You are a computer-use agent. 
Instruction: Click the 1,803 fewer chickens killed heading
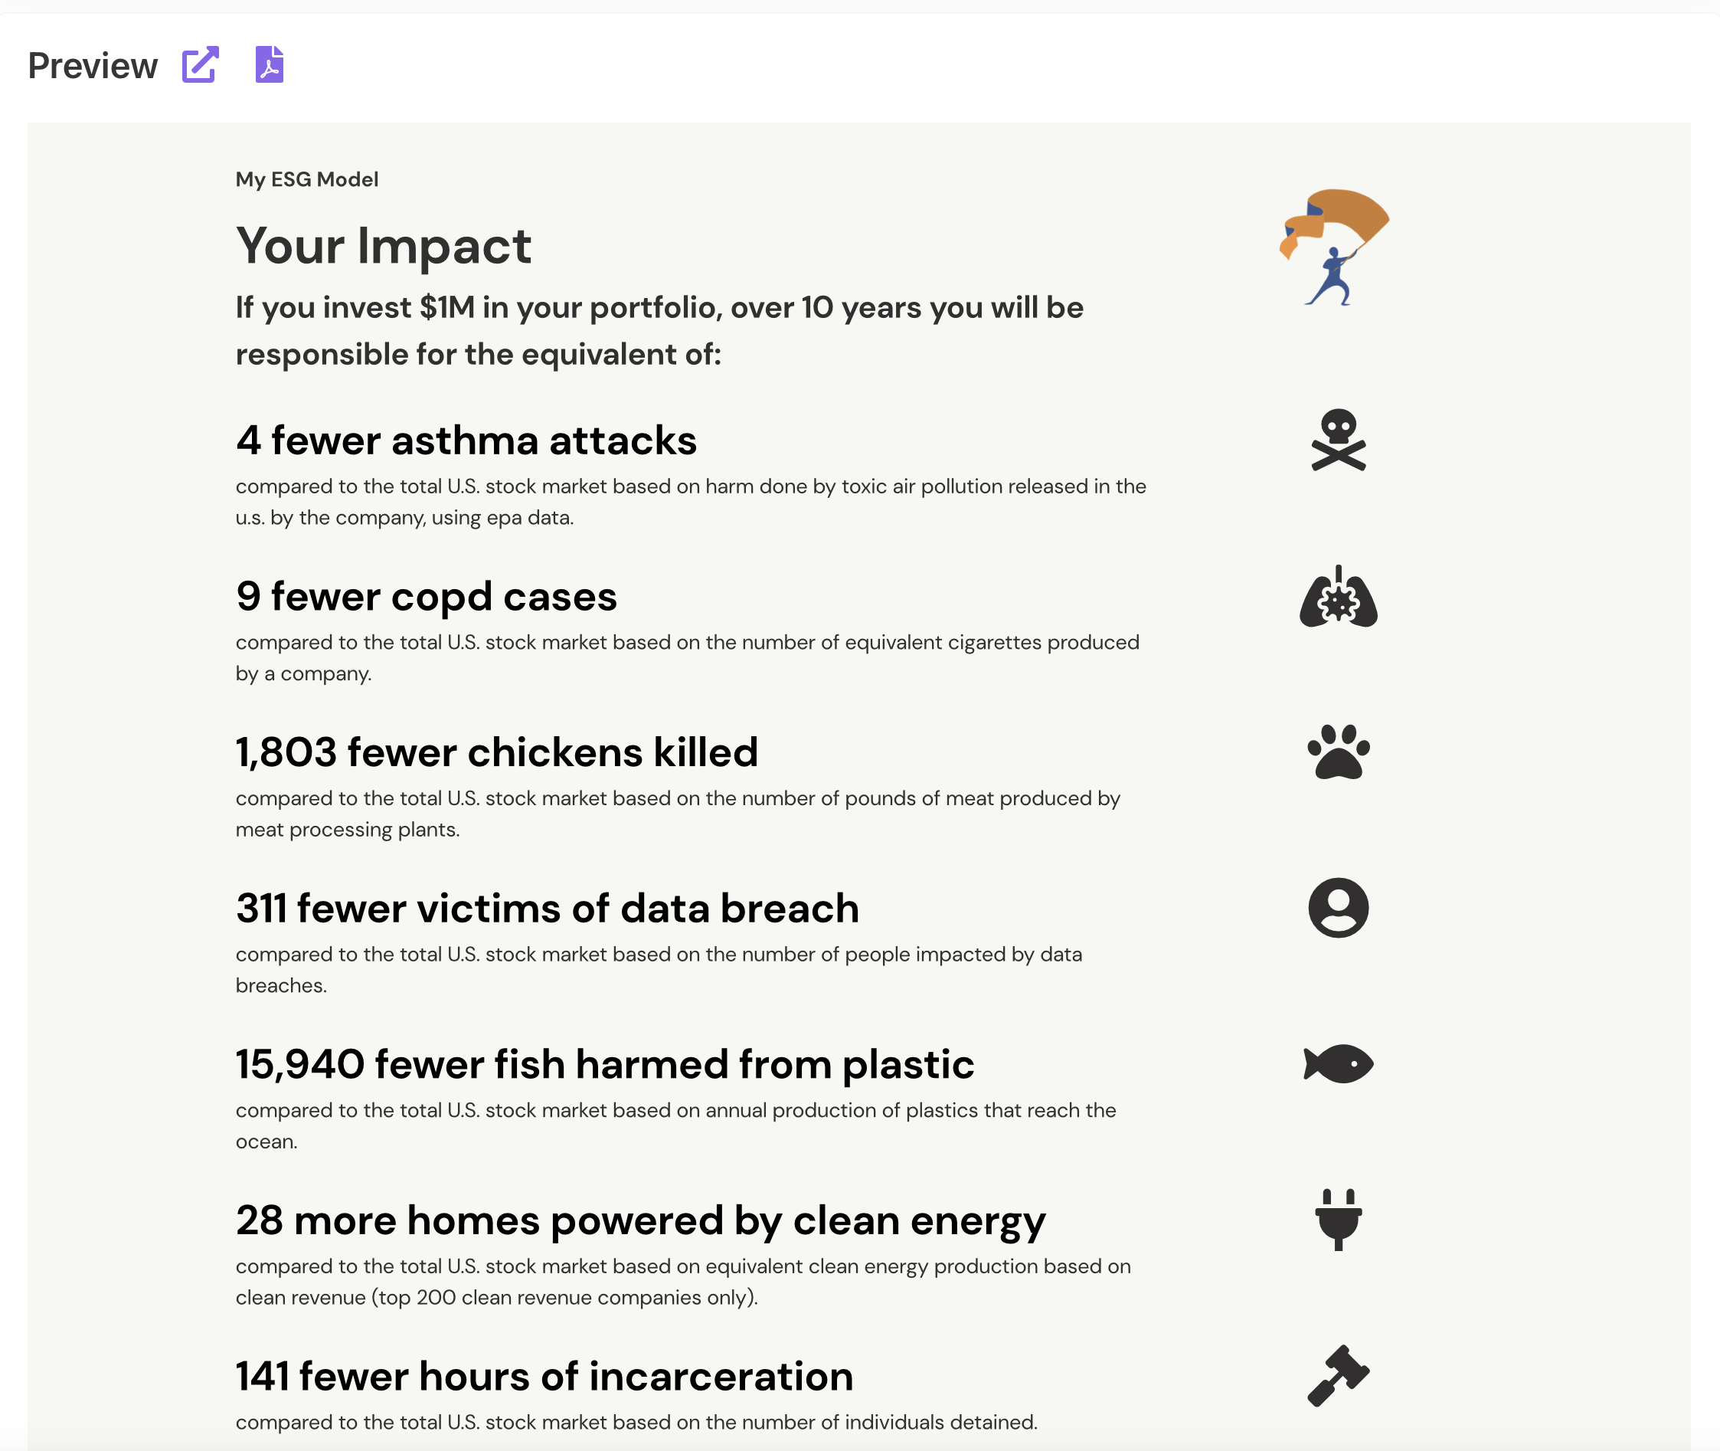[x=496, y=752]
